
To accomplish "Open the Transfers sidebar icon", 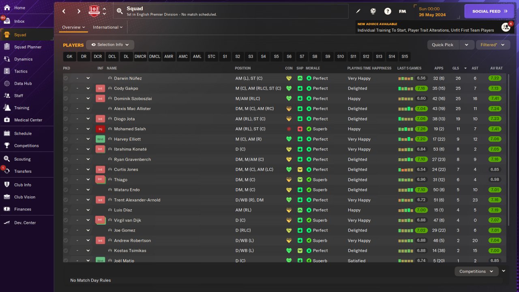I will point(7,171).
